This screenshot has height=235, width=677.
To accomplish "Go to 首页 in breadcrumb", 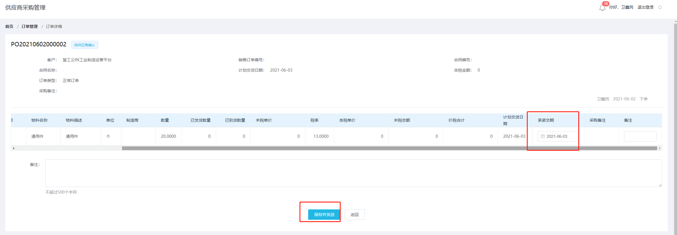I will pos(9,26).
